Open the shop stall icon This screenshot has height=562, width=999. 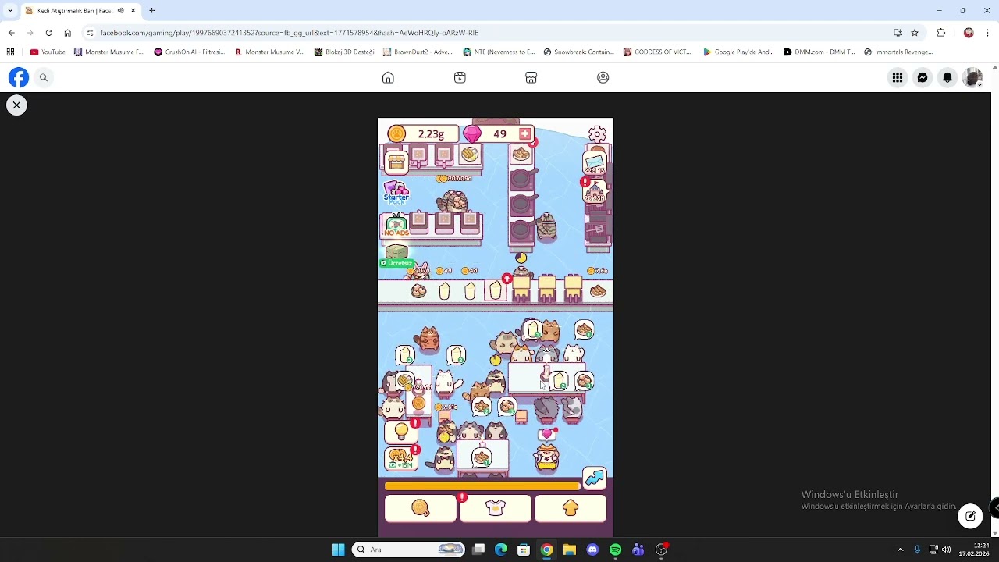point(396,162)
